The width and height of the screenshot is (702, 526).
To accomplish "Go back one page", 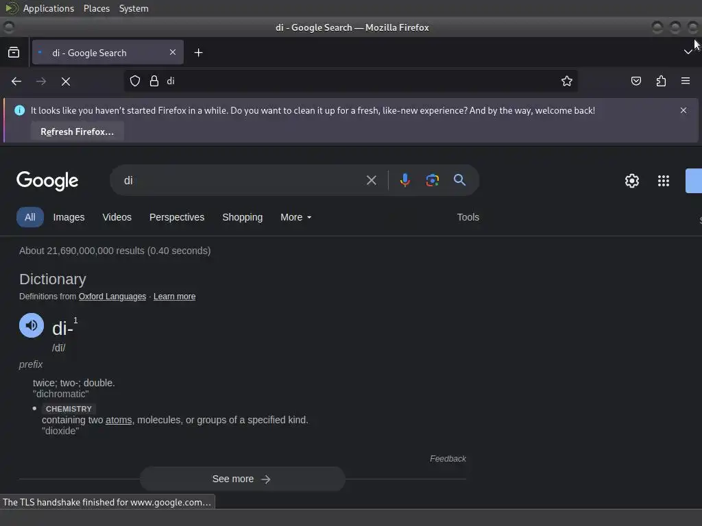I will pos(16,82).
